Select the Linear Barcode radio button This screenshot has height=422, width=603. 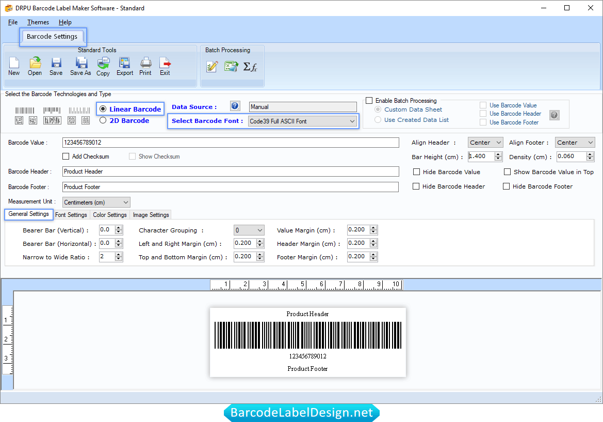click(x=103, y=109)
